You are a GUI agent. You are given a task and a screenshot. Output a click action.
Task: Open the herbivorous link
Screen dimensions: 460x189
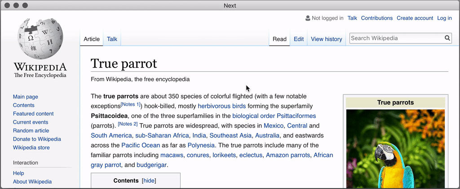pos(214,106)
